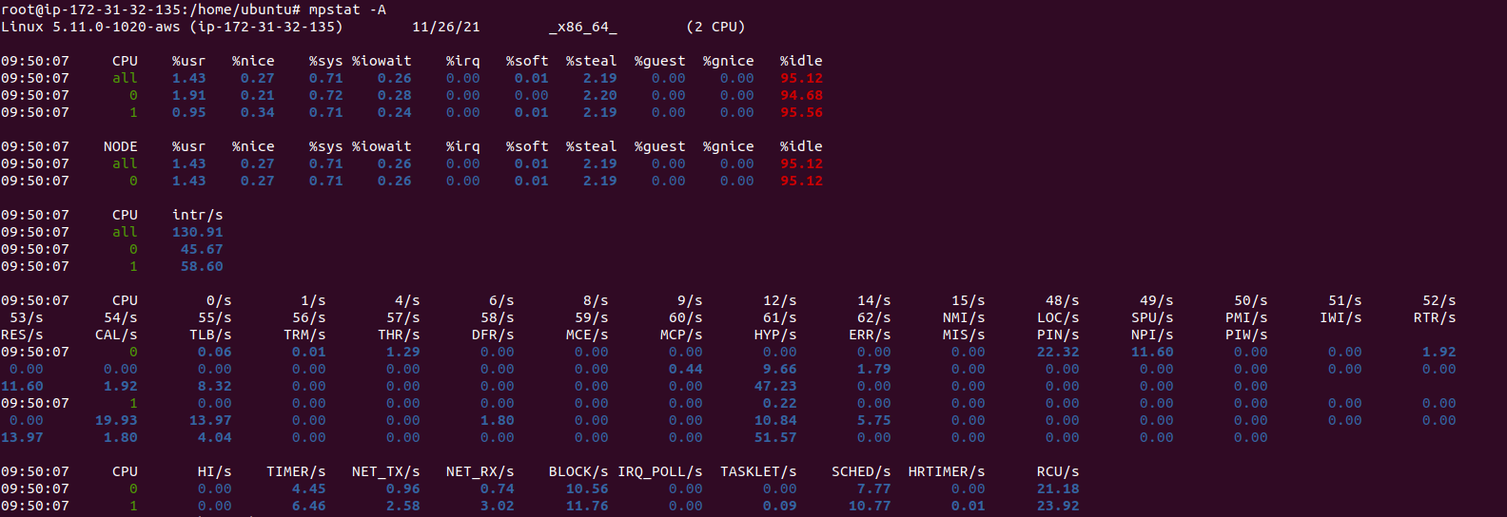Image resolution: width=1507 pixels, height=517 pixels.
Task: Select the %iowait value '0.28'
Action: tap(395, 95)
